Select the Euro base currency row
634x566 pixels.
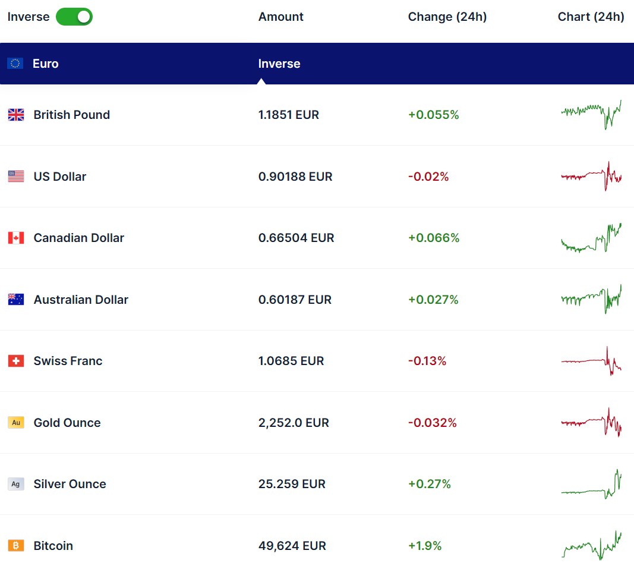pos(45,64)
